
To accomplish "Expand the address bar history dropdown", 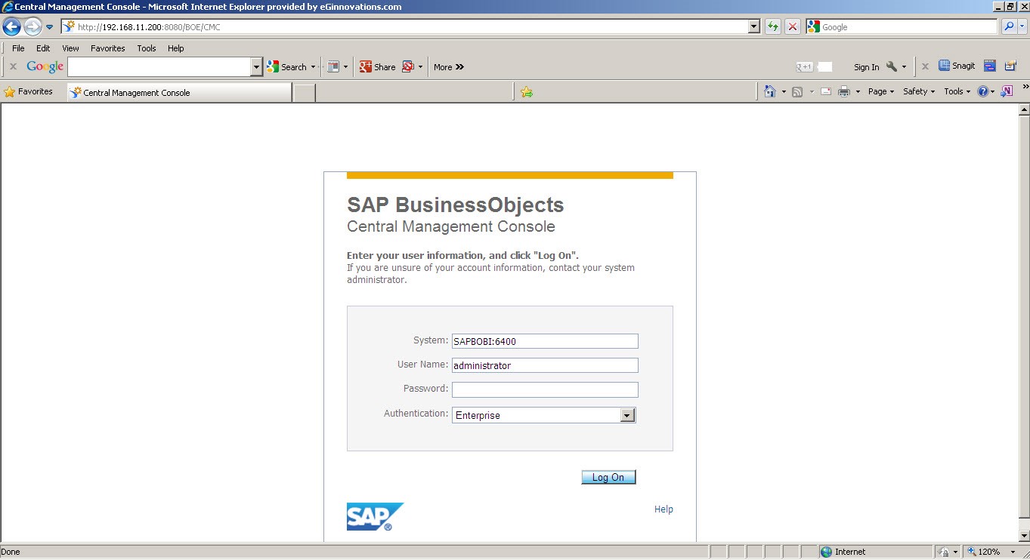I will pyautogui.click(x=753, y=26).
